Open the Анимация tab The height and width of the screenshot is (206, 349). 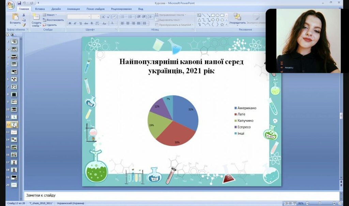(73, 9)
